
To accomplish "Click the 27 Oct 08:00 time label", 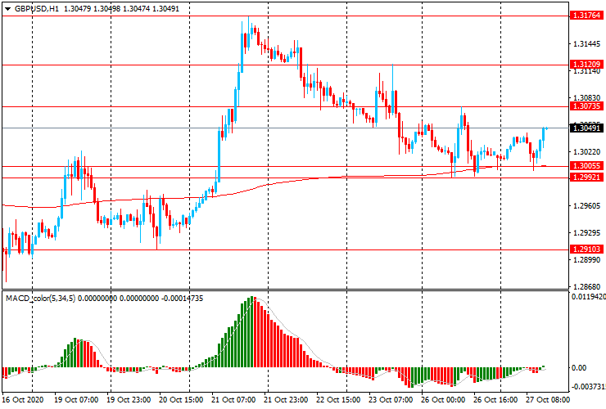I will [548, 400].
